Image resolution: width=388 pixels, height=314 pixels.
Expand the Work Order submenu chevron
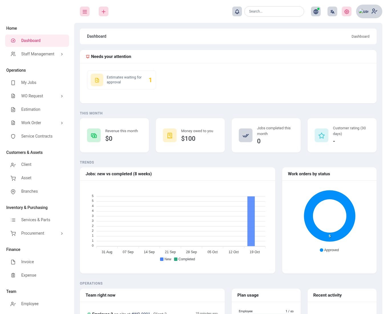(62, 123)
